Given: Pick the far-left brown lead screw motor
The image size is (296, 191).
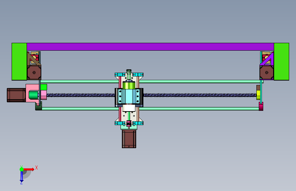Looking at the screenshot, I should point(16,95).
